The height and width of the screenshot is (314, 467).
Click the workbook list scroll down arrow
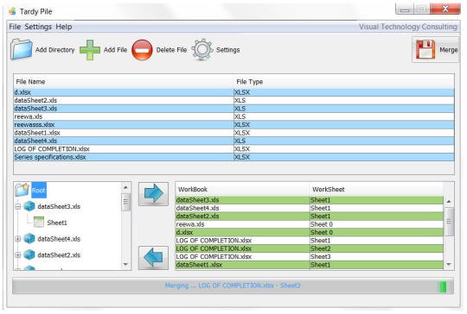pyautogui.click(x=449, y=264)
